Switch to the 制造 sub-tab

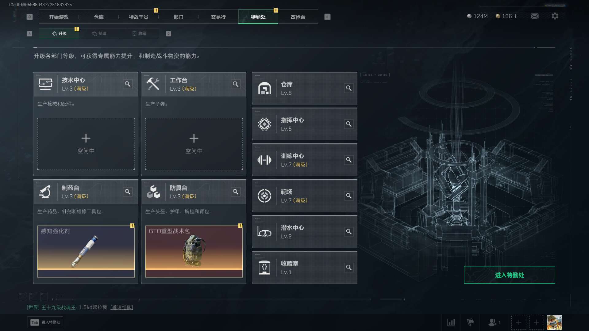pyautogui.click(x=99, y=33)
